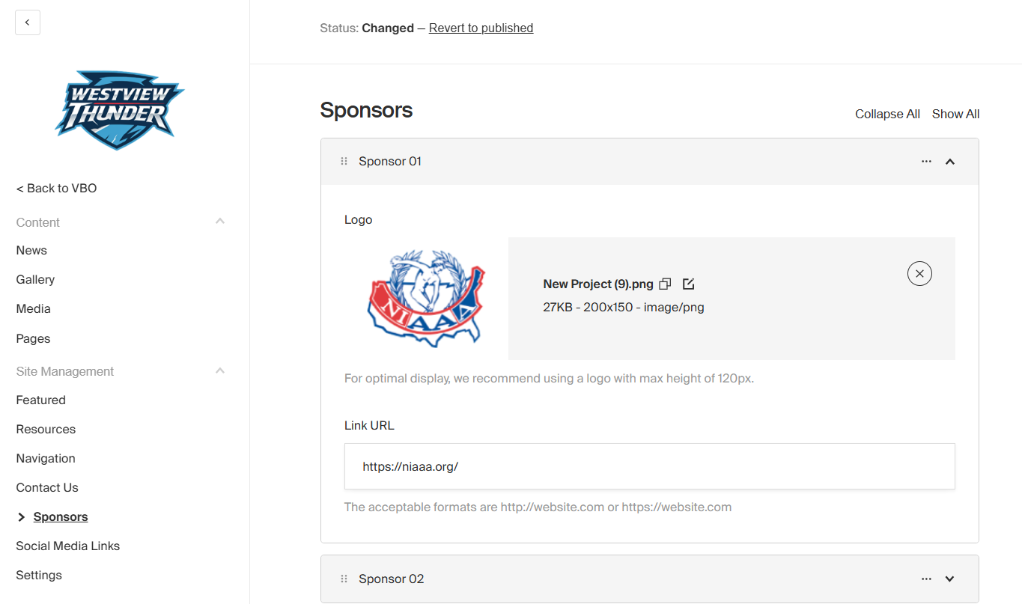Click Revert to published link

tap(481, 28)
